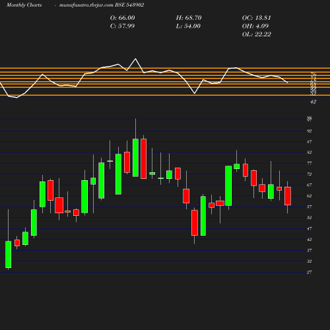
Task: Click the "Monthly Charts" title text
Action: (x=24, y=5)
